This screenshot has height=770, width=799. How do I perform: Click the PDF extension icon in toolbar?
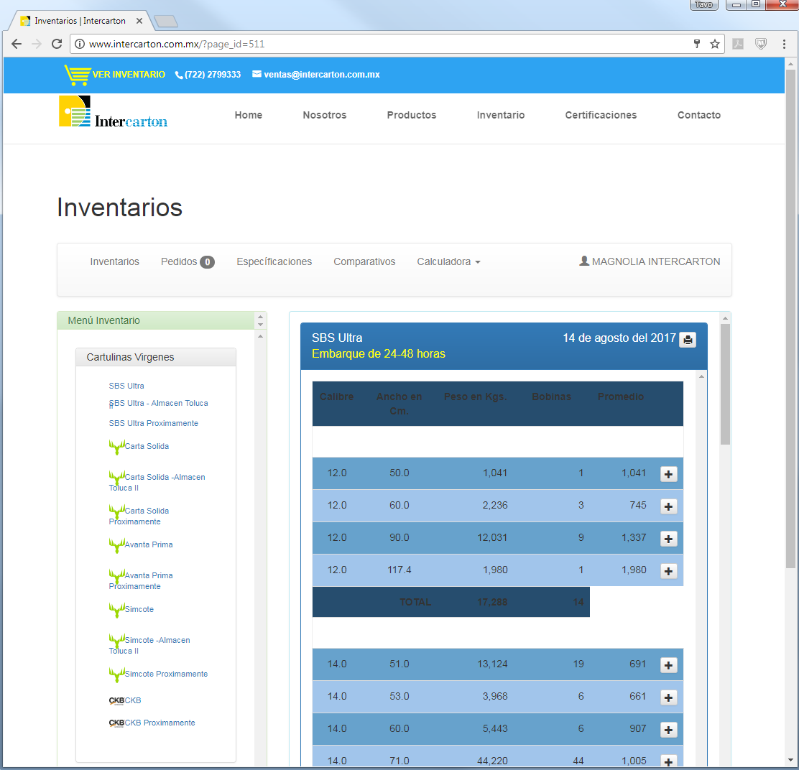(x=737, y=44)
